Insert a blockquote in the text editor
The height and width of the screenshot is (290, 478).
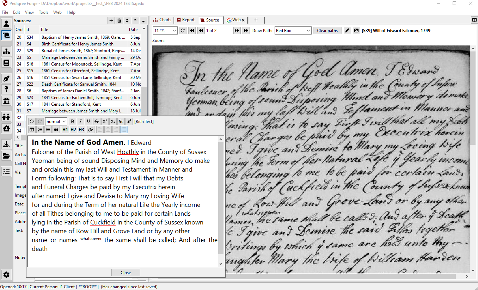point(56,130)
